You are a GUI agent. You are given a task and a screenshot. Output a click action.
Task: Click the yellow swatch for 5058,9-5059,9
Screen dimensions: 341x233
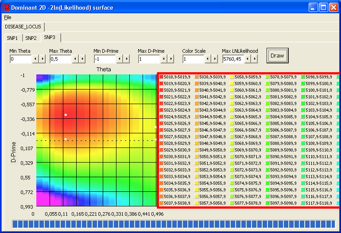(x=232, y=77)
